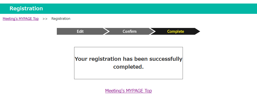Click the word 'Top' in the bottom link
Screen dimensions: 257x105
tap(148, 91)
